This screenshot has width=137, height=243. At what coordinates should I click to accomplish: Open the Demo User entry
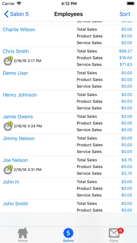pos(15,73)
